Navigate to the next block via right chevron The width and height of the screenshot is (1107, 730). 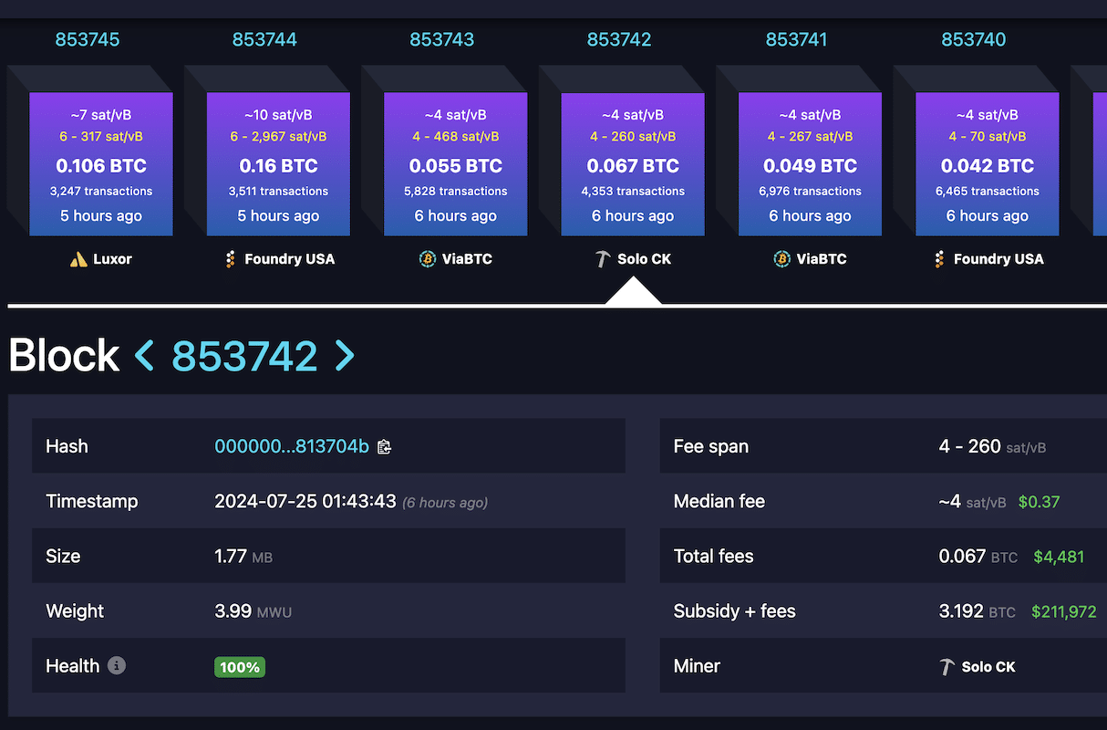[x=343, y=356]
